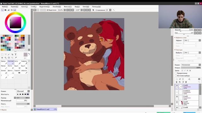This screenshot has width=202, height=113.
Task: Select the Аэрограф (airbrush) brush
Action: click(x=11, y=62)
